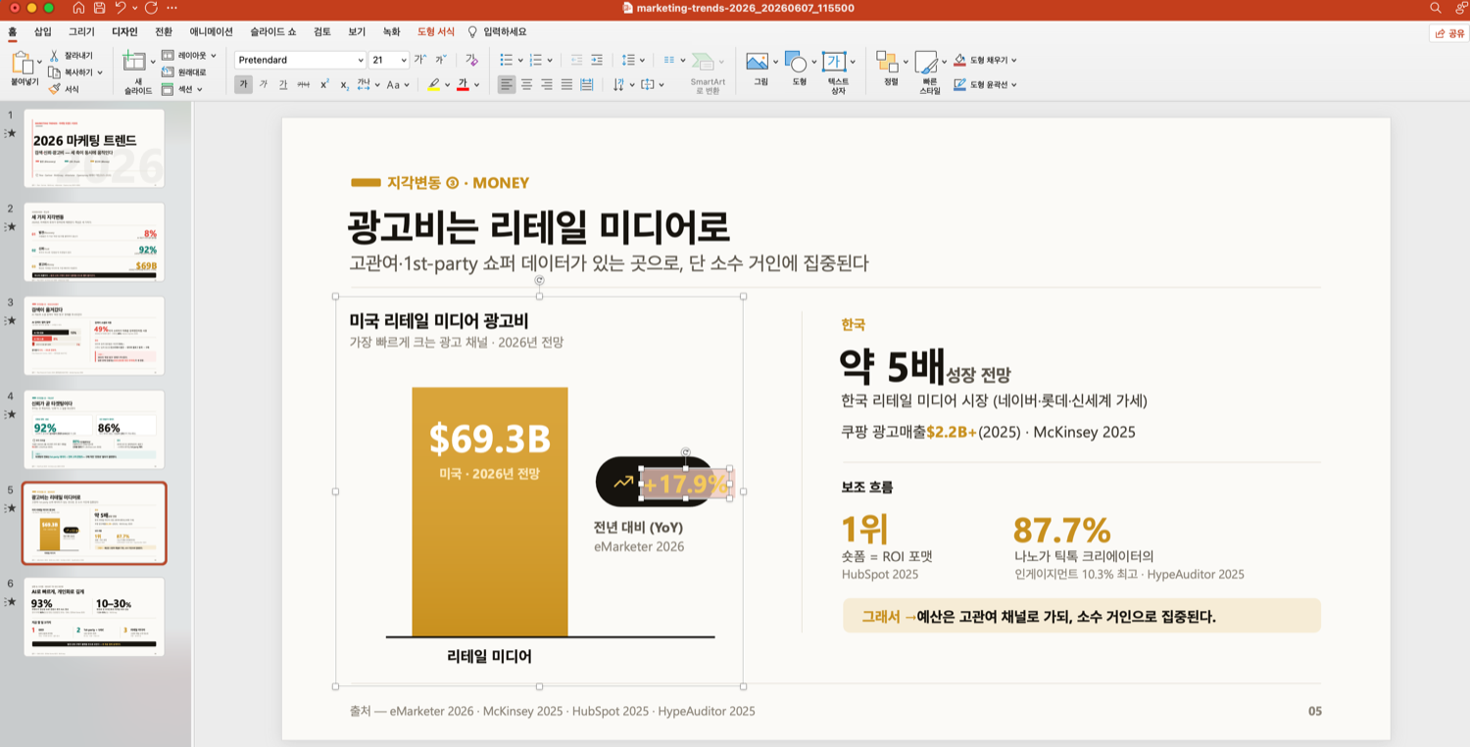Apply the yellow text highlight color

coord(433,85)
